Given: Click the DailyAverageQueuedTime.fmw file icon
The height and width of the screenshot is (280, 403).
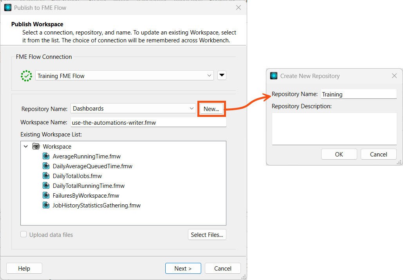Looking at the screenshot, I should pyautogui.click(x=45, y=166).
